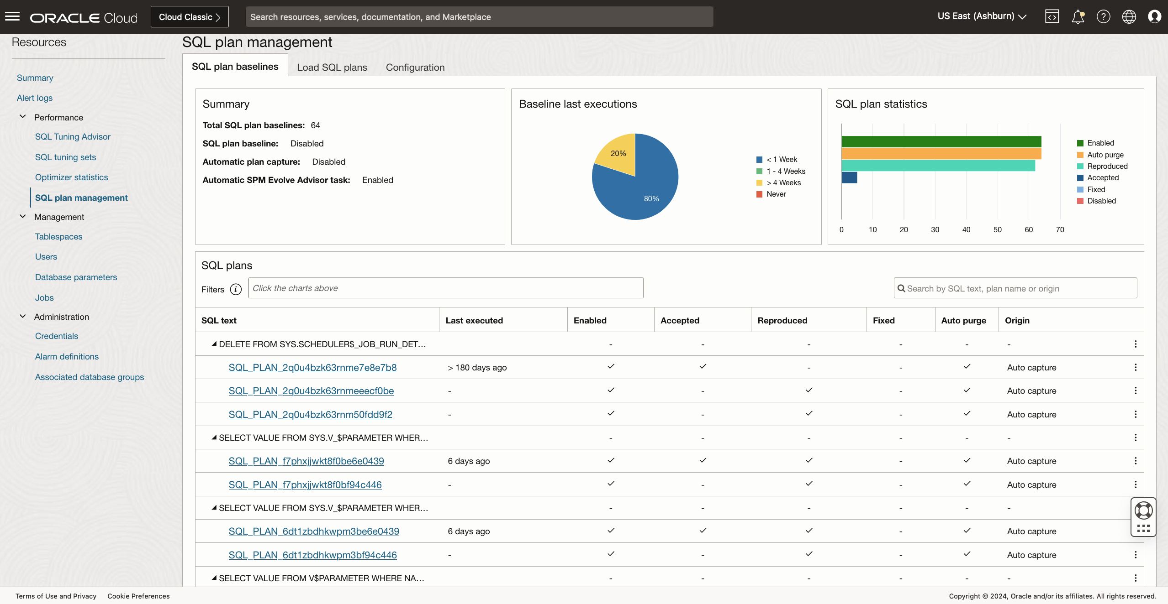Open the Cloud Shell developer tools icon
Viewport: 1168px width, 604px height.
[x=1052, y=17]
